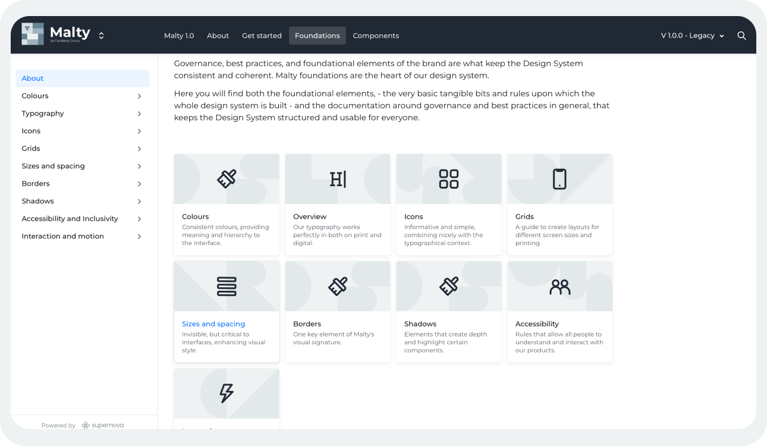Expand the Sizes and spacing sidebar chevron
The width and height of the screenshot is (767, 446).
tap(139, 166)
